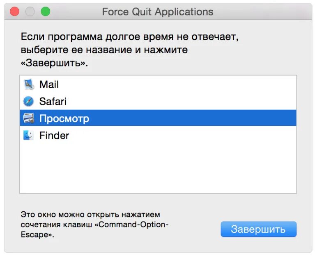
Task: Click the Safari compass icon
Action: (28, 102)
